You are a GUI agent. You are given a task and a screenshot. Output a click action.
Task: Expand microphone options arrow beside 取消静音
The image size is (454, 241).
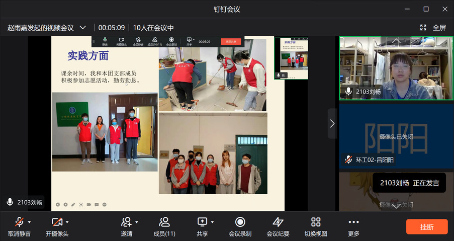[x=29, y=222]
